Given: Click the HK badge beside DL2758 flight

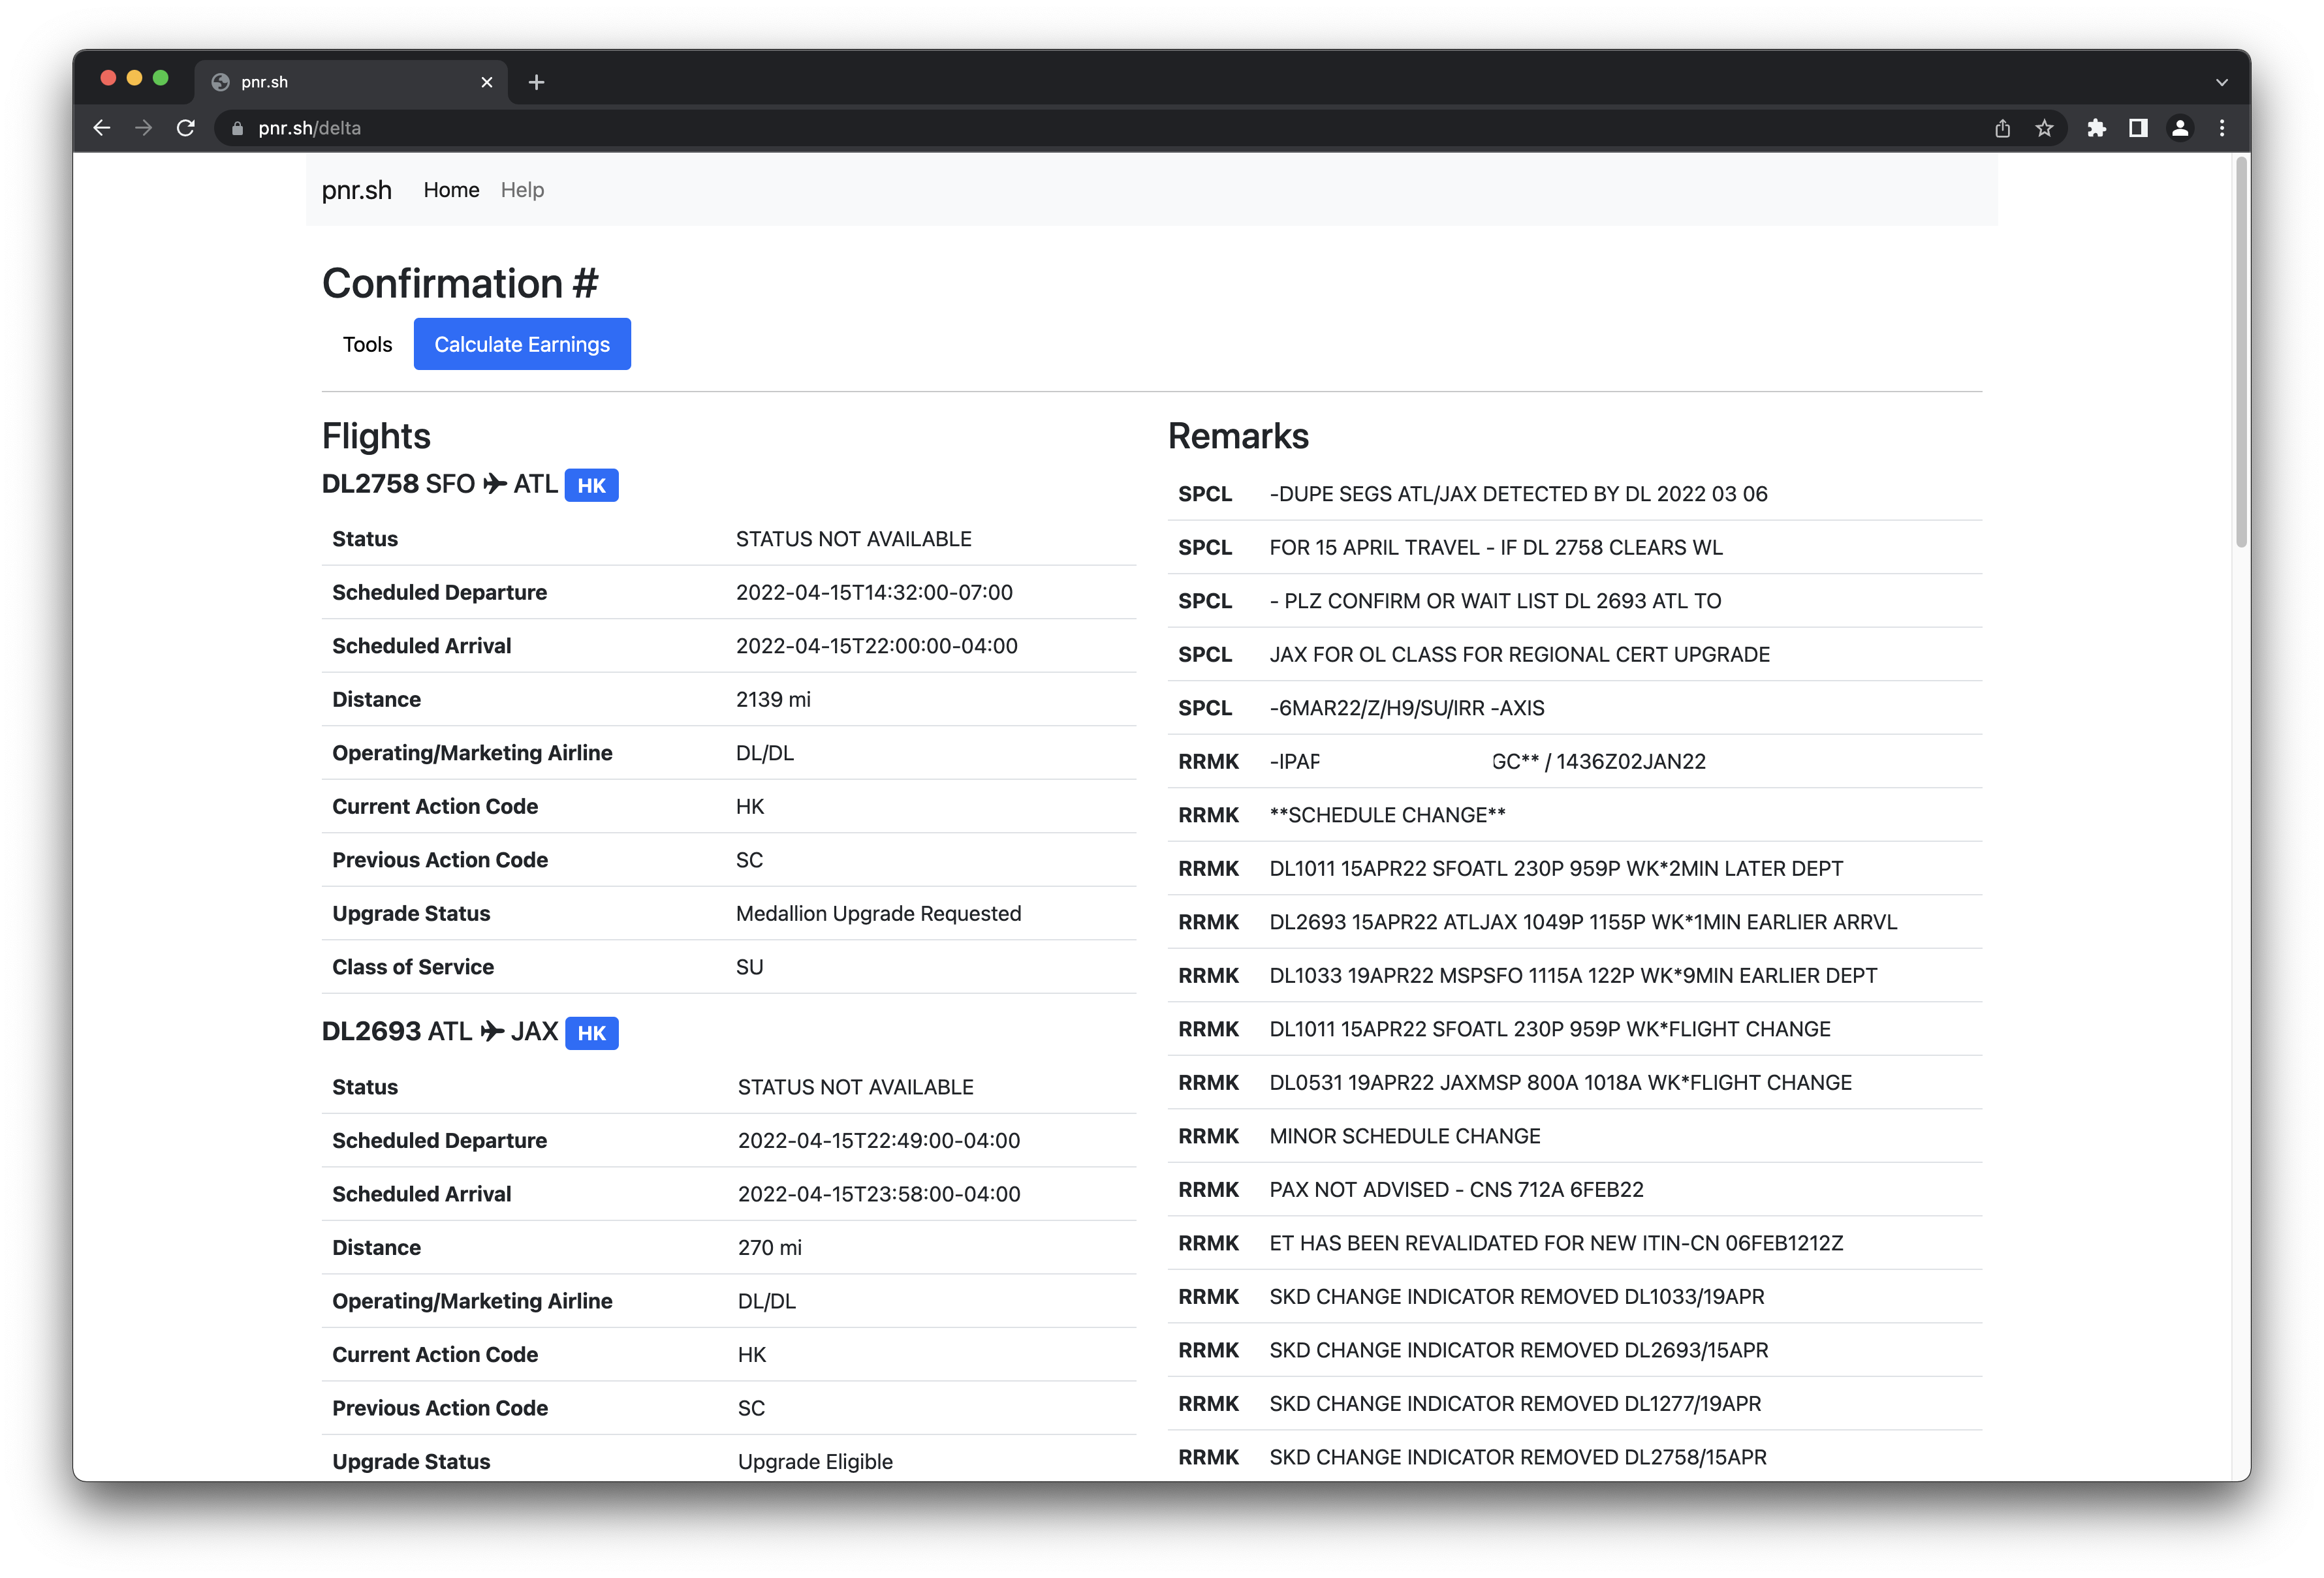Looking at the screenshot, I should pos(591,485).
